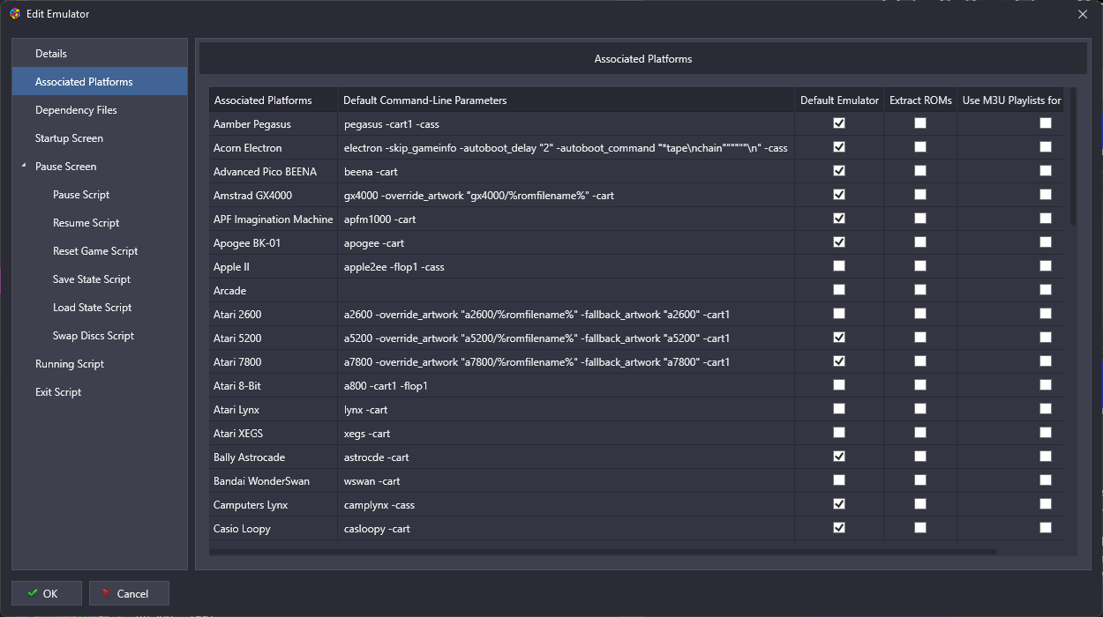The height and width of the screenshot is (617, 1103).
Task: Check Extract ROMs for Casio Loopy
Action: 920,528
